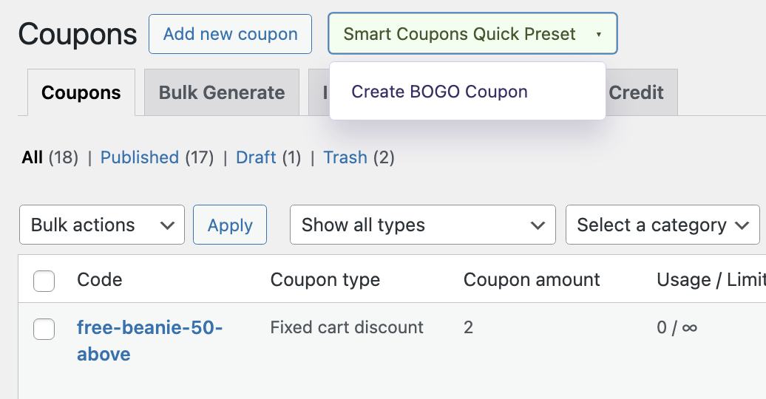Click the Coupon type column header
766x399 pixels.
point(325,280)
